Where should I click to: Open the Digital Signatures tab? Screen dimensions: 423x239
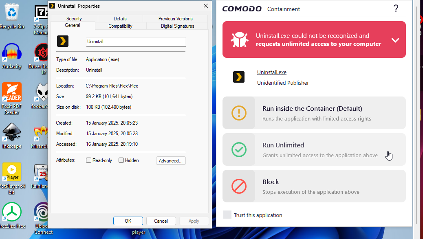point(177,26)
